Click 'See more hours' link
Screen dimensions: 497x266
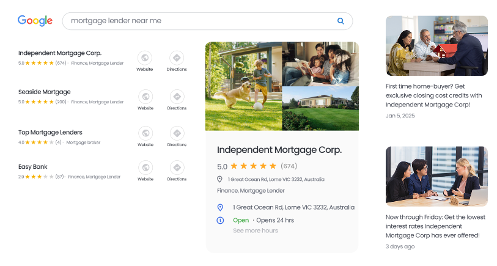(x=256, y=231)
